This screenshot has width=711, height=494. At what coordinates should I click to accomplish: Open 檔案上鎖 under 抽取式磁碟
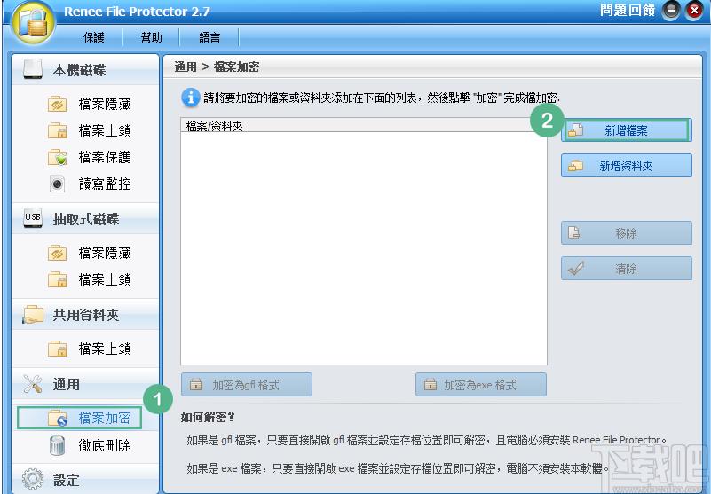coord(105,279)
